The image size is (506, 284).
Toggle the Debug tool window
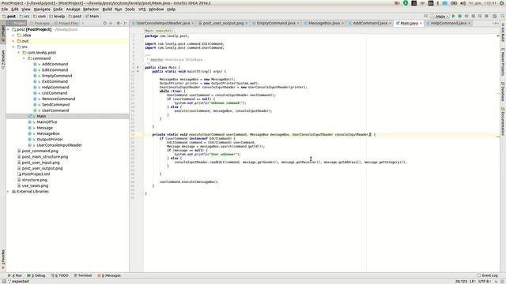point(36,275)
